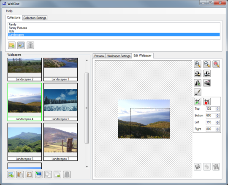Image resolution: width=228 pixels, height=185 pixels.
Task: Open the Collection Settings tab
Action: click(x=35, y=18)
